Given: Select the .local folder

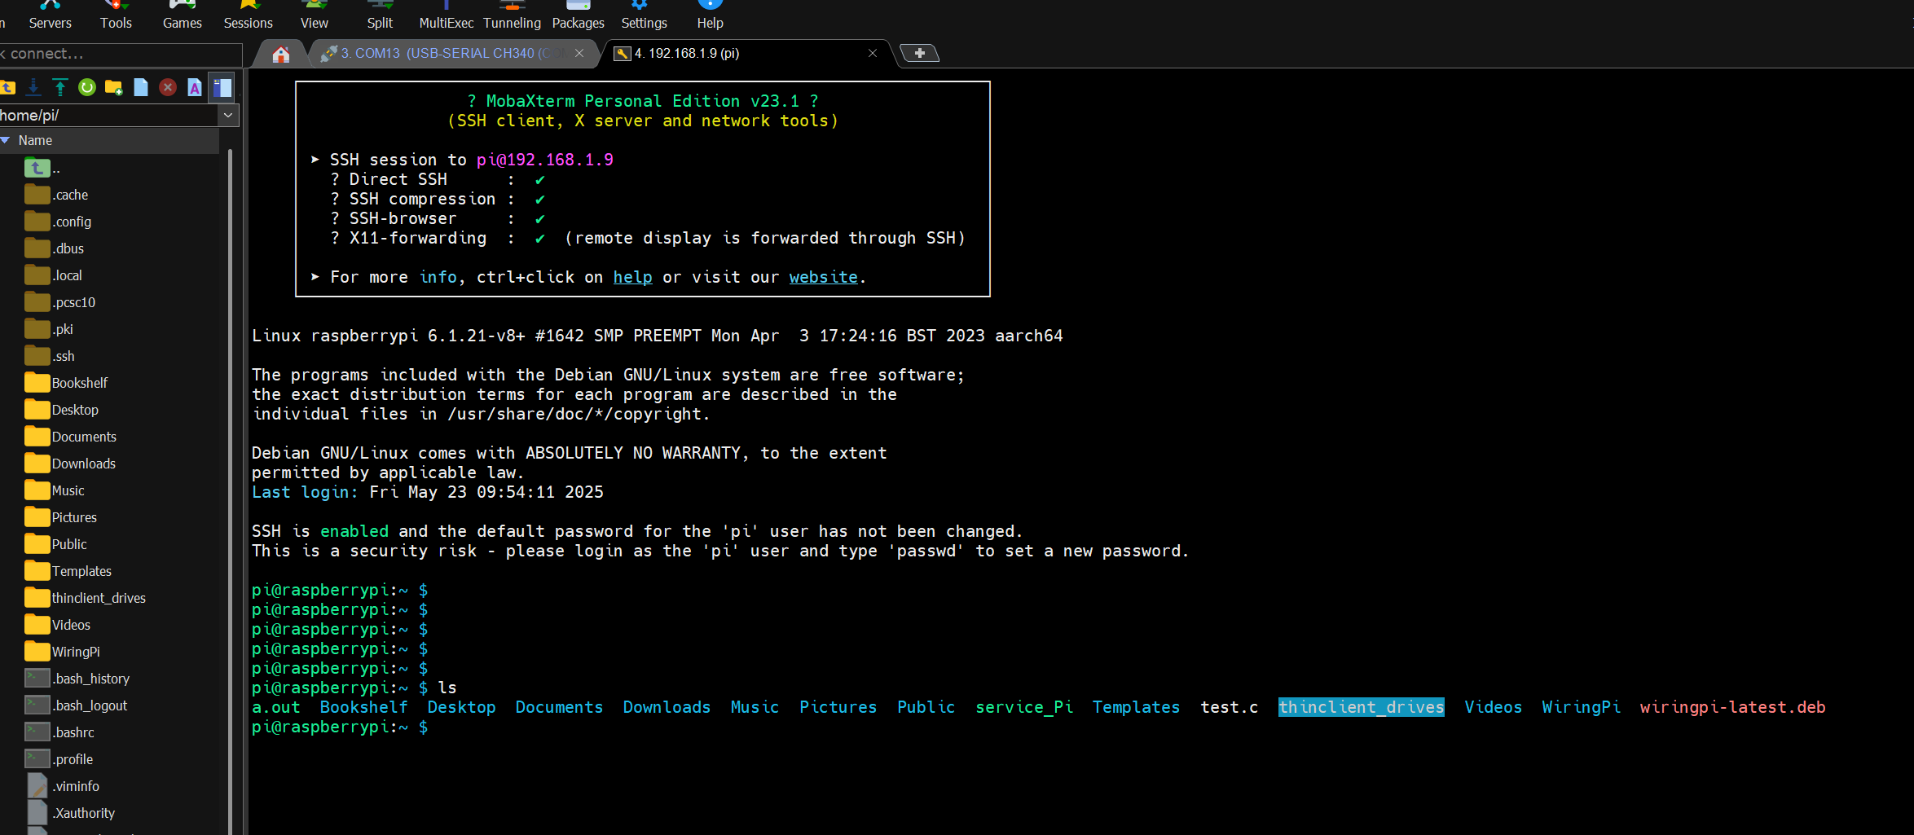Looking at the screenshot, I should click(54, 275).
